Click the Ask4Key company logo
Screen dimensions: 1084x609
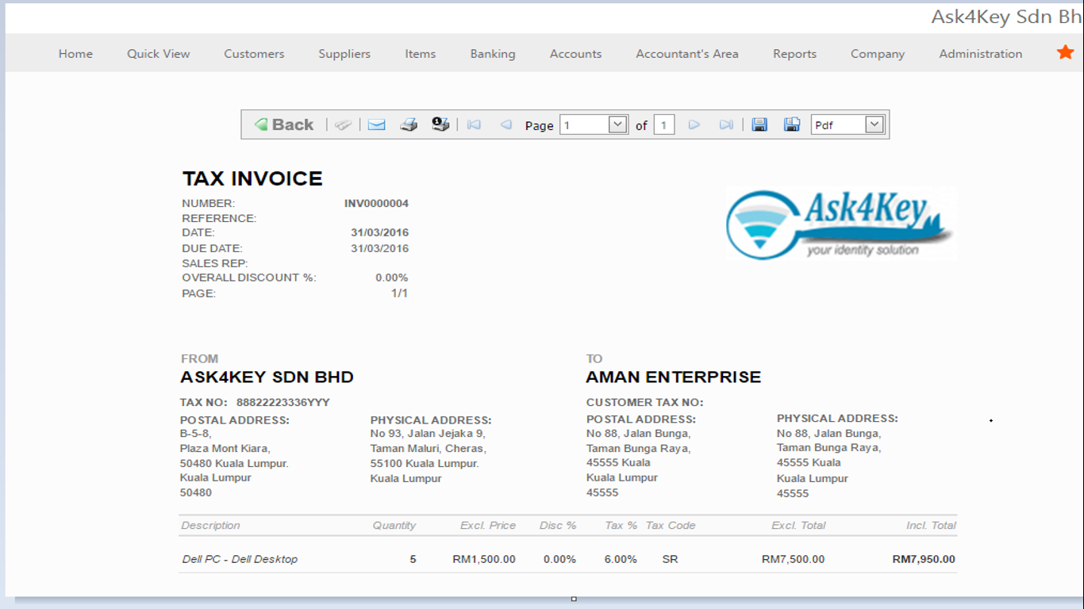(840, 224)
